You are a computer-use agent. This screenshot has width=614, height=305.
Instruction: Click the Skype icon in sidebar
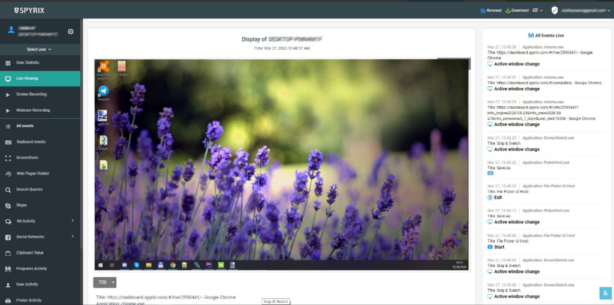coord(8,205)
